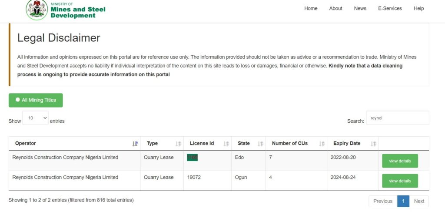The height and width of the screenshot is (222, 445).
Task: Click the expiry date 2024-08-24
Action: coord(343,177)
